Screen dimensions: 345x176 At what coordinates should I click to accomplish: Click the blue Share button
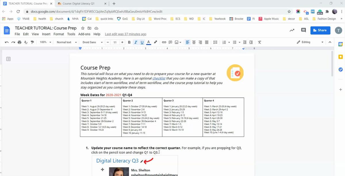click(x=320, y=30)
